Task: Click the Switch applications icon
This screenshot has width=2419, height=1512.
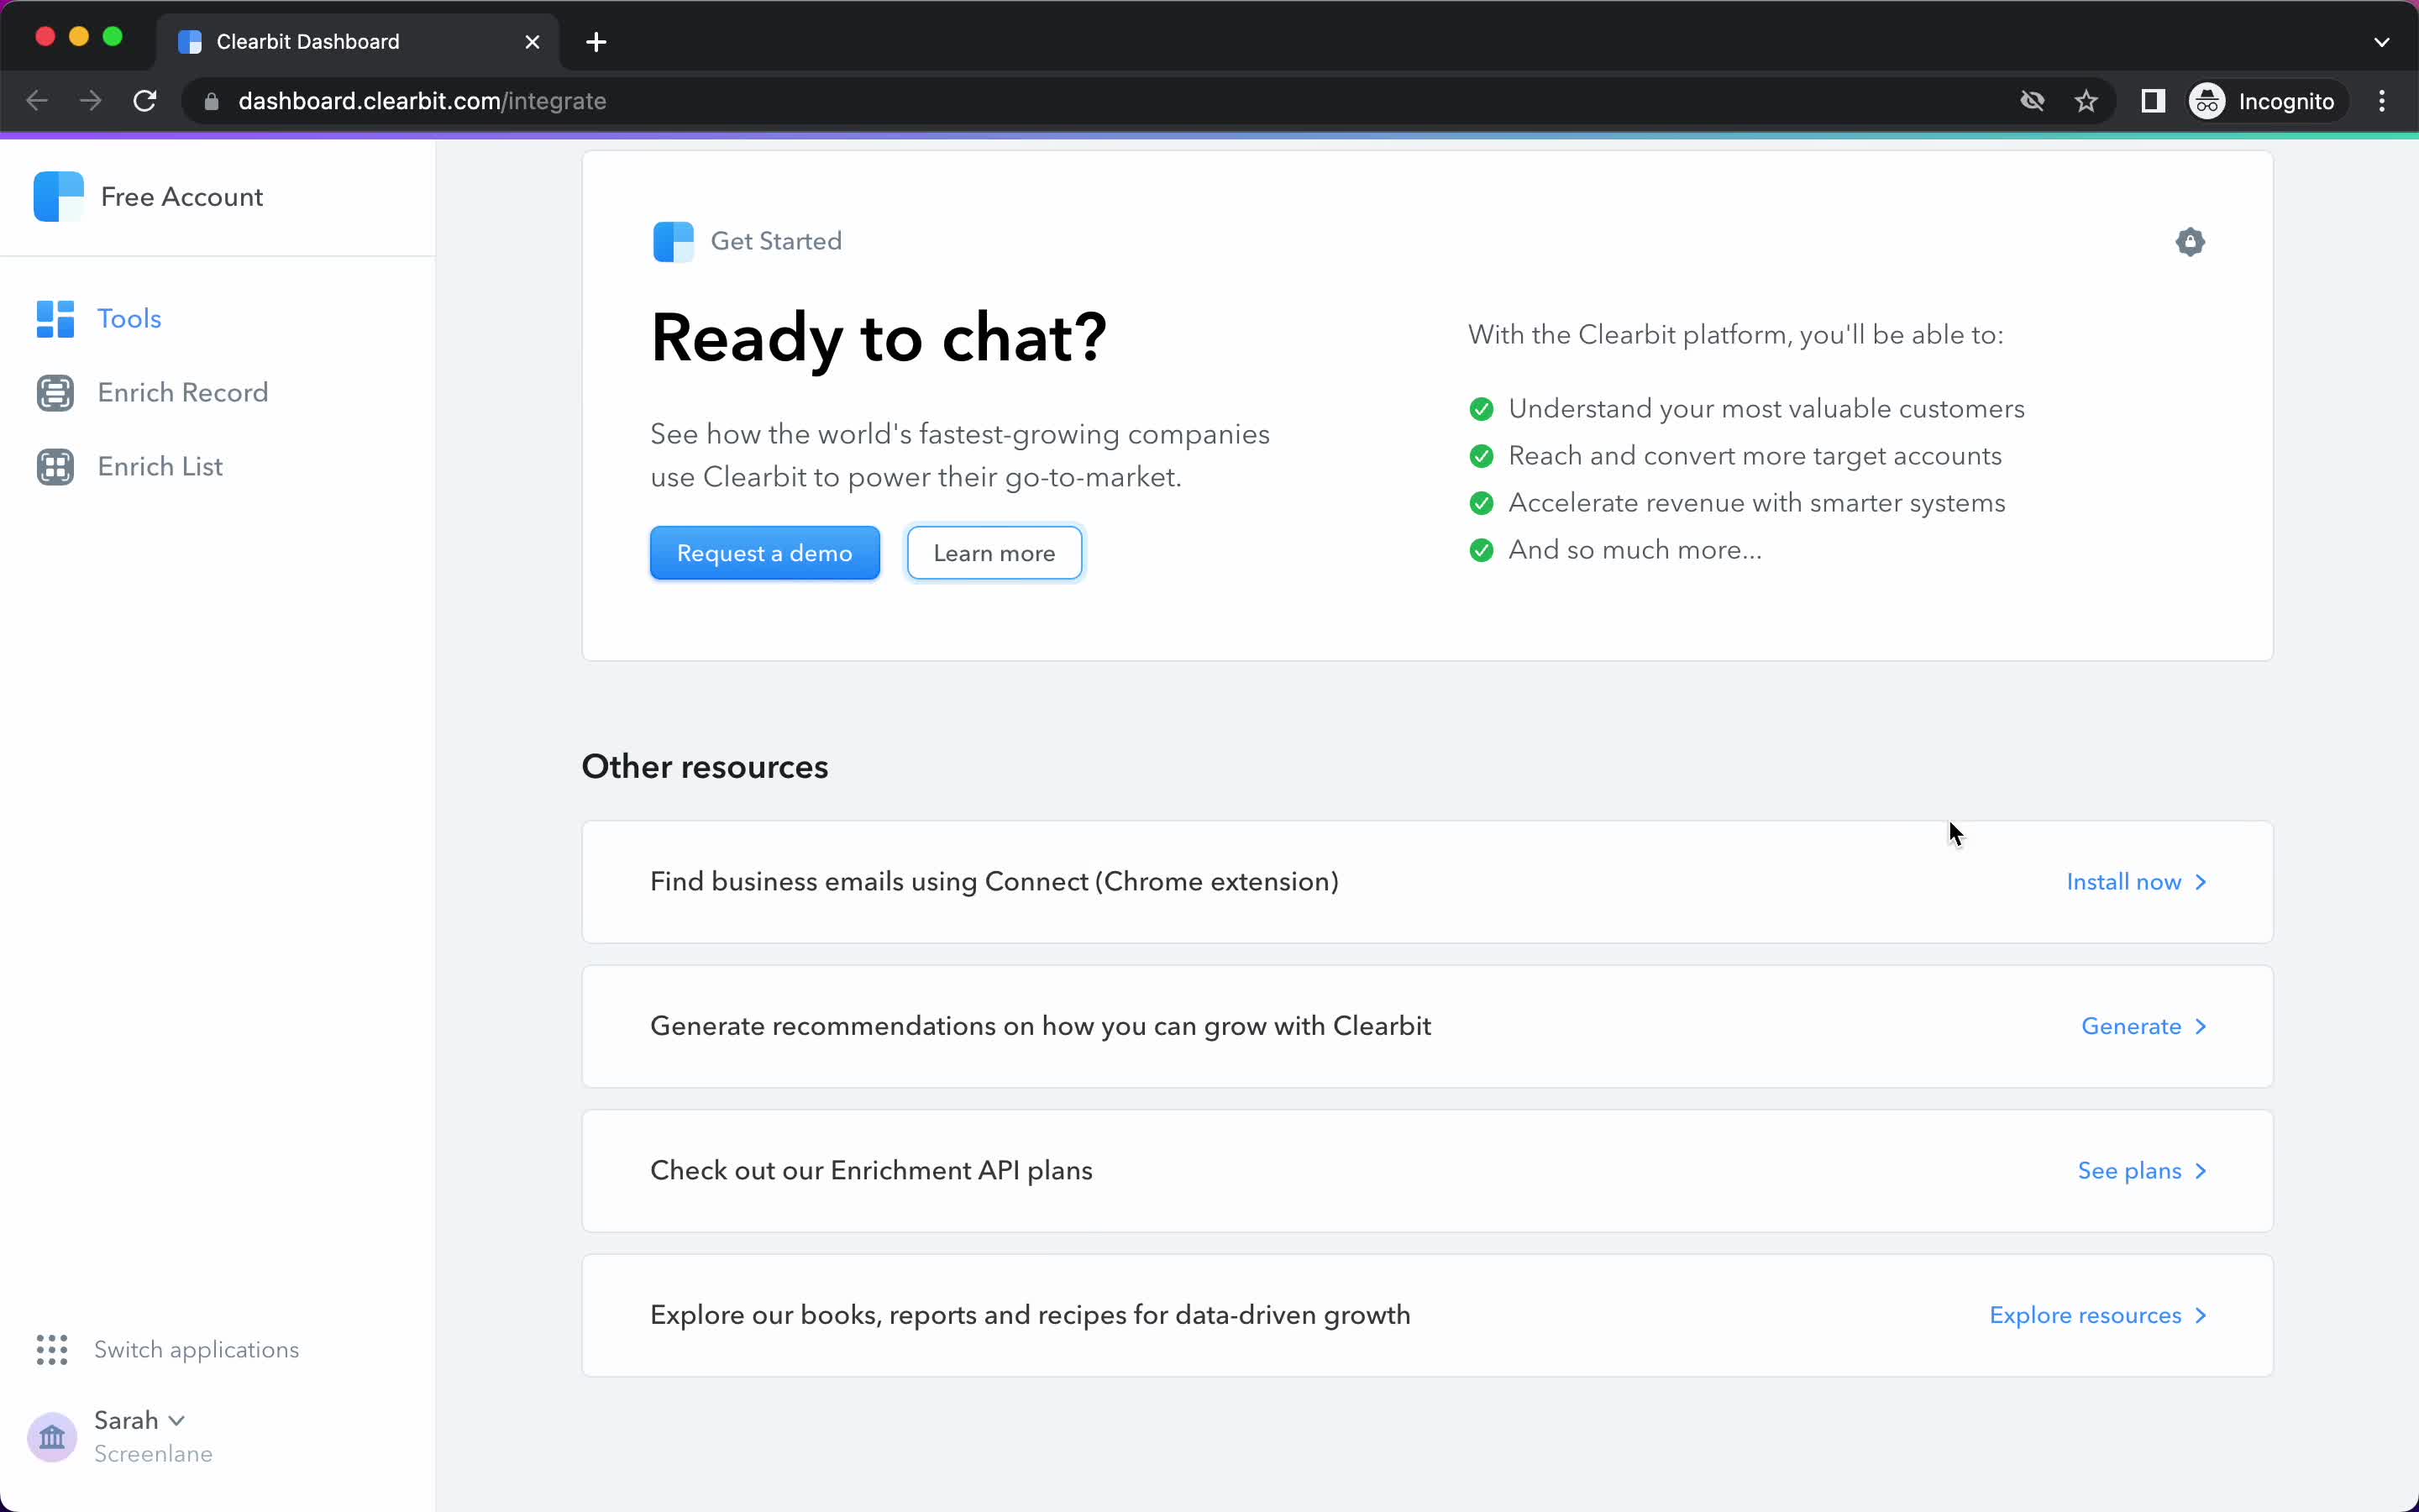Action: pos(52,1348)
